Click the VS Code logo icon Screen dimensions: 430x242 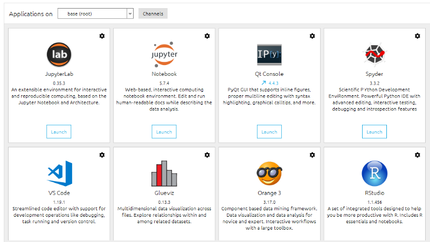[x=59, y=173]
